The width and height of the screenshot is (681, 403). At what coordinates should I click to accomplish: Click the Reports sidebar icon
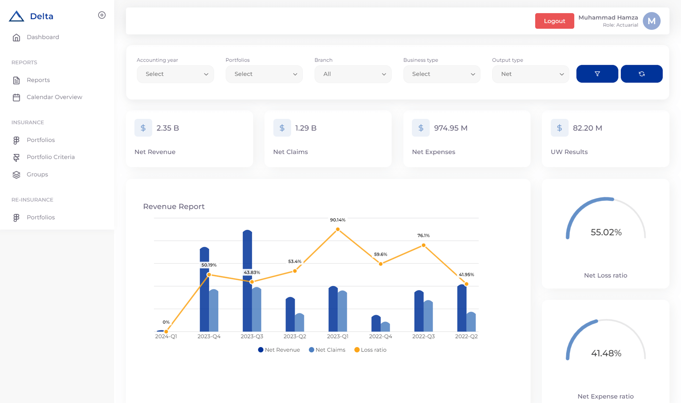(x=16, y=80)
